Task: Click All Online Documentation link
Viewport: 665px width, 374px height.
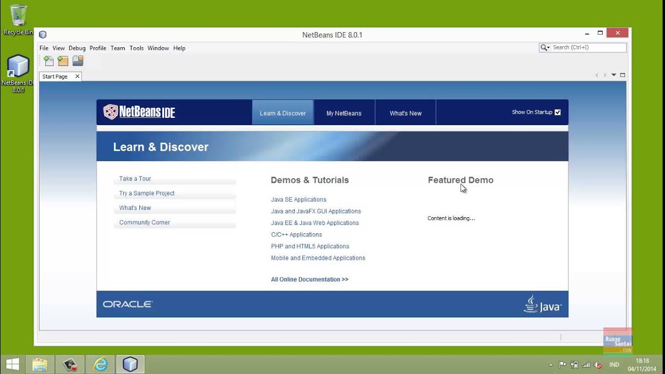Action: click(x=310, y=279)
